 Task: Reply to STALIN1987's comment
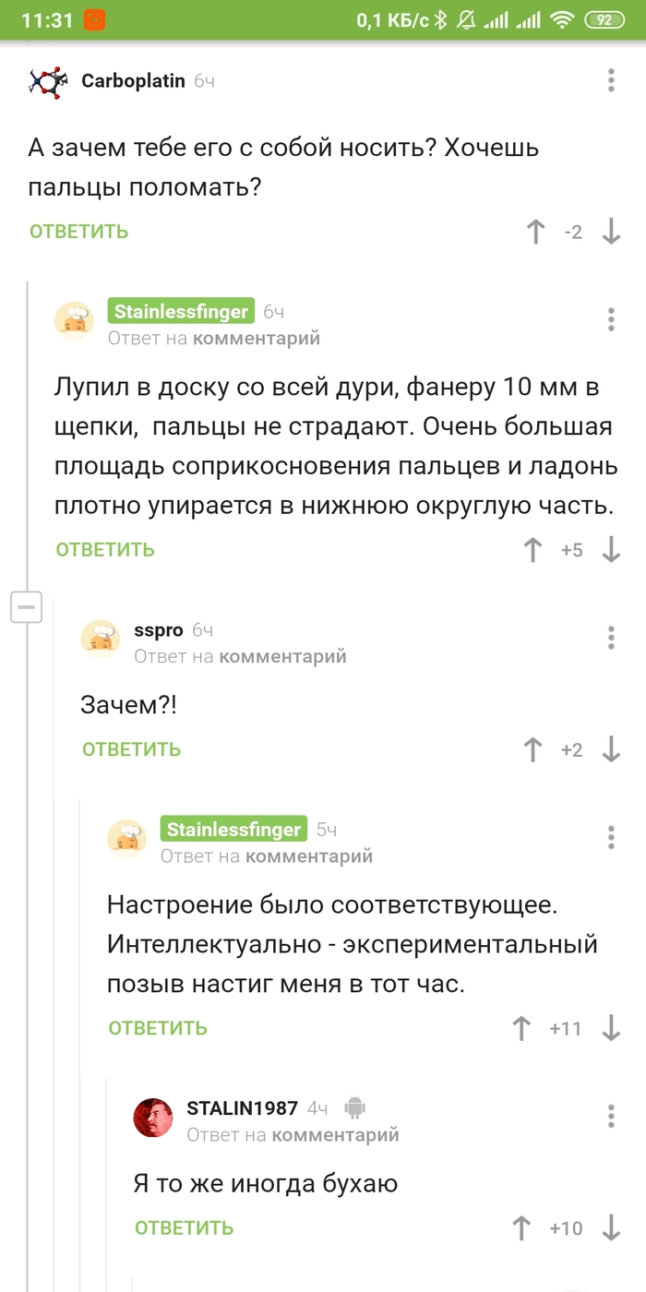(x=184, y=1228)
